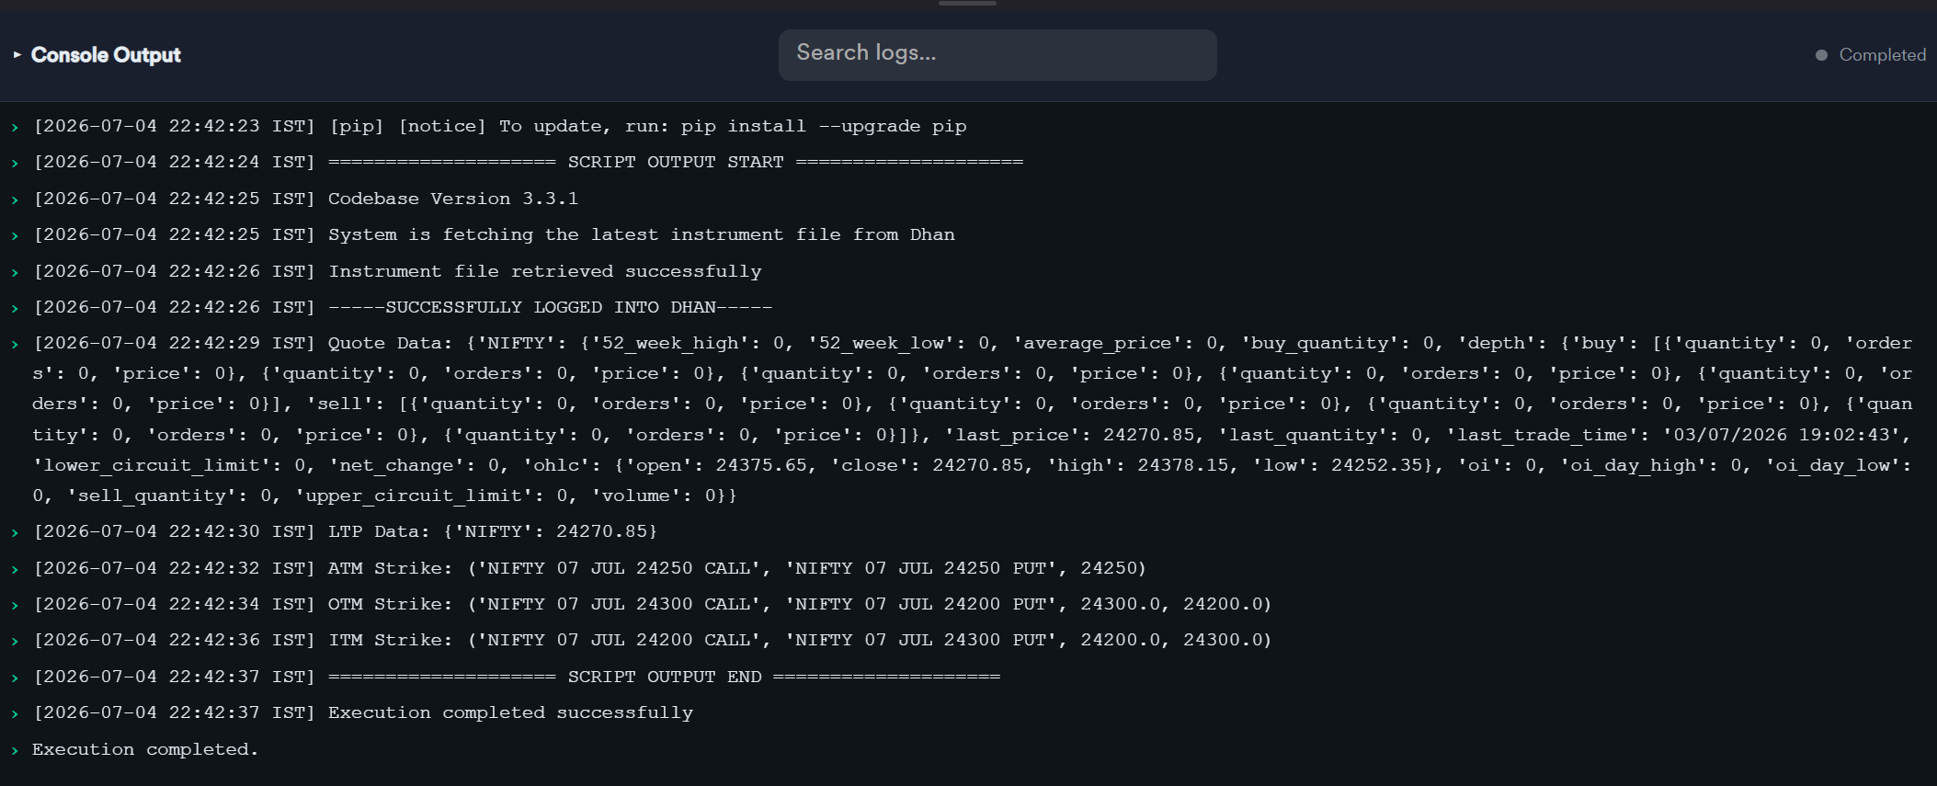The height and width of the screenshot is (786, 1937).
Task: Focus the Search logs field
Action: pyautogui.click(x=997, y=54)
